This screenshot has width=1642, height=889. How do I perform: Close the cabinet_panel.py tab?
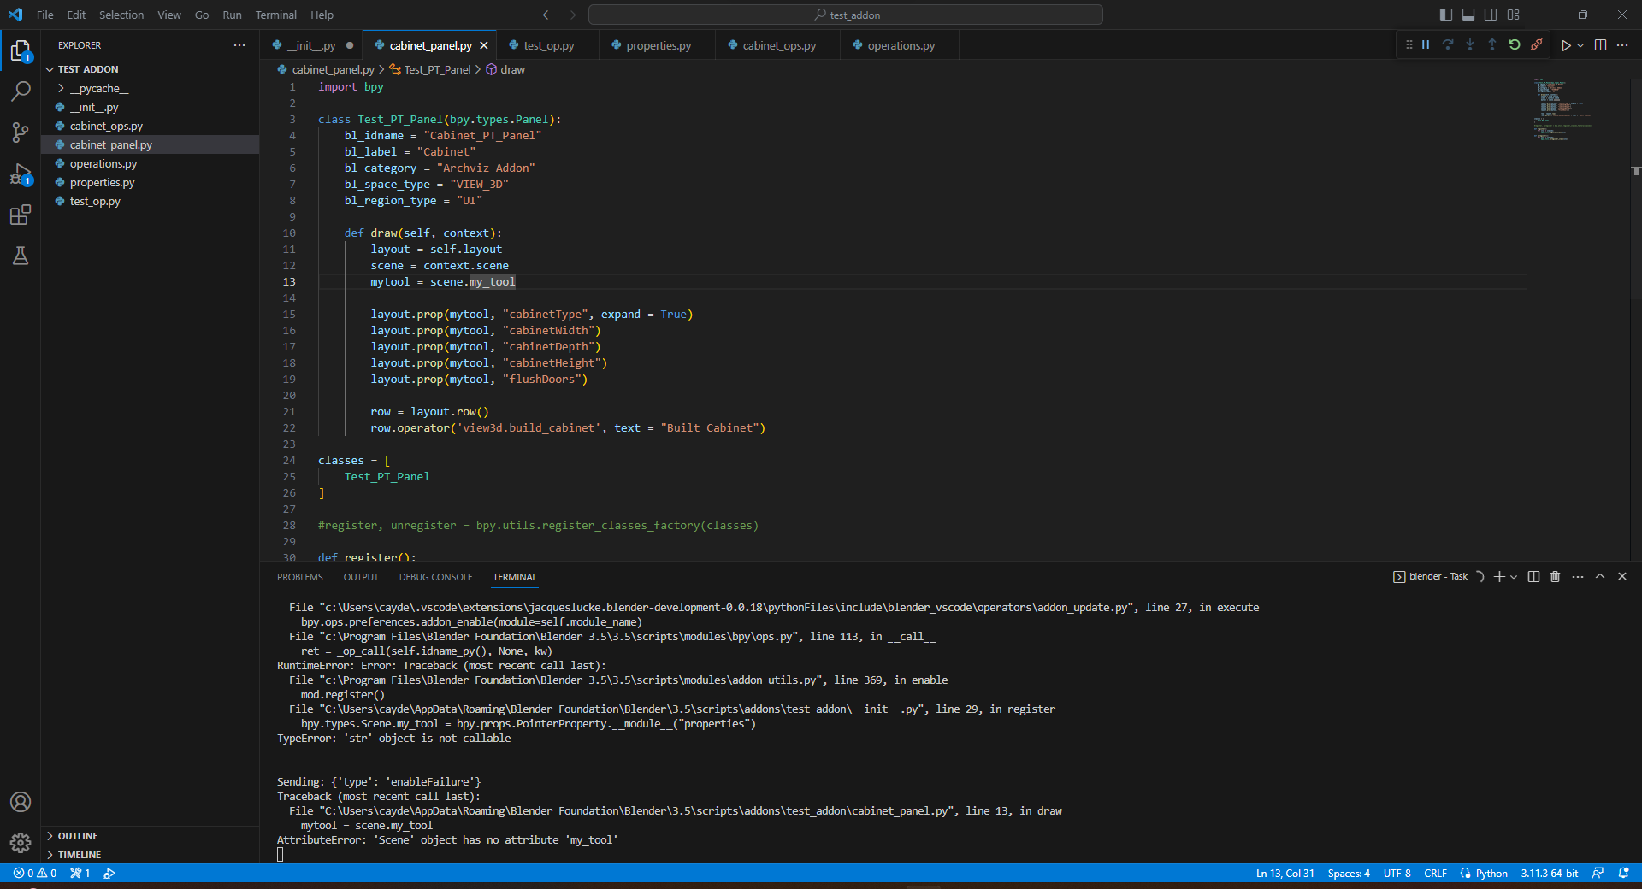(x=484, y=45)
